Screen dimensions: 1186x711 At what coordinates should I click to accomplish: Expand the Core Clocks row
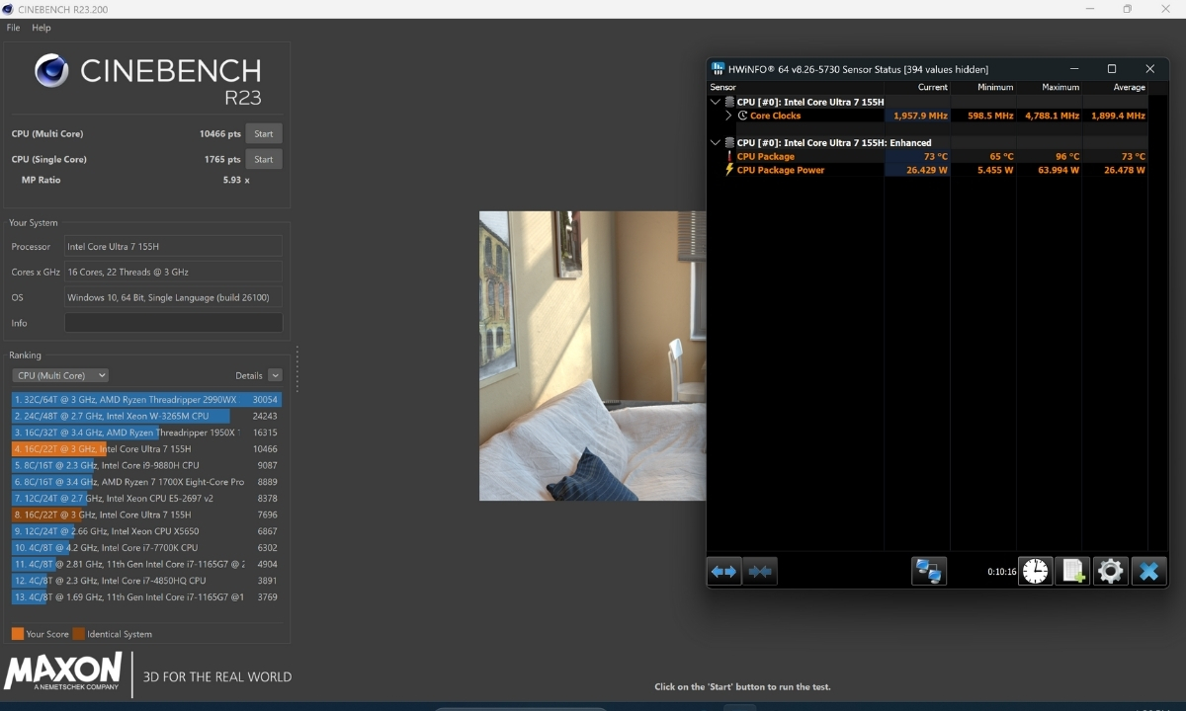click(729, 116)
